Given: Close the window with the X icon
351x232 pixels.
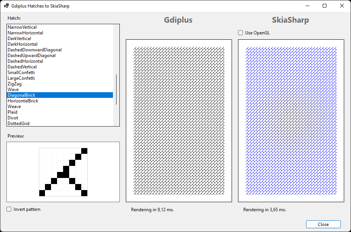Looking at the screenshot, I should point(342,6).
